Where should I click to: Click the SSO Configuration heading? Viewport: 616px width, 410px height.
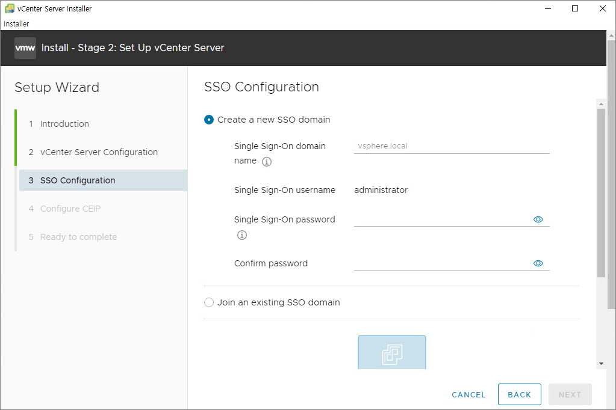tap(262, 87)
